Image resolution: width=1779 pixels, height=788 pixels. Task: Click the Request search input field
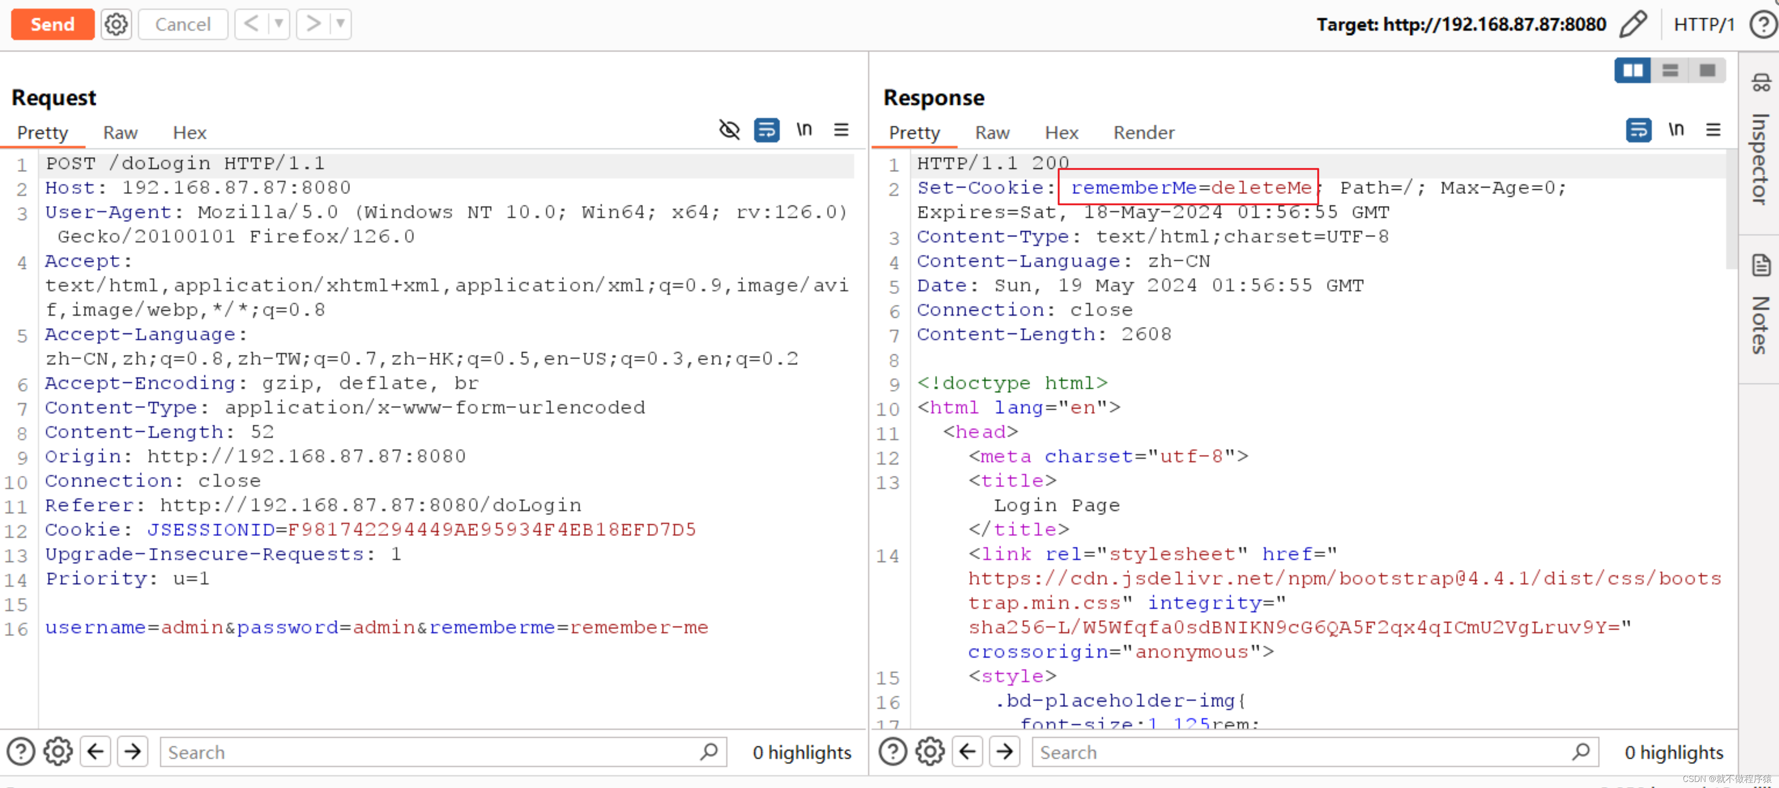(x=428, y=751)
